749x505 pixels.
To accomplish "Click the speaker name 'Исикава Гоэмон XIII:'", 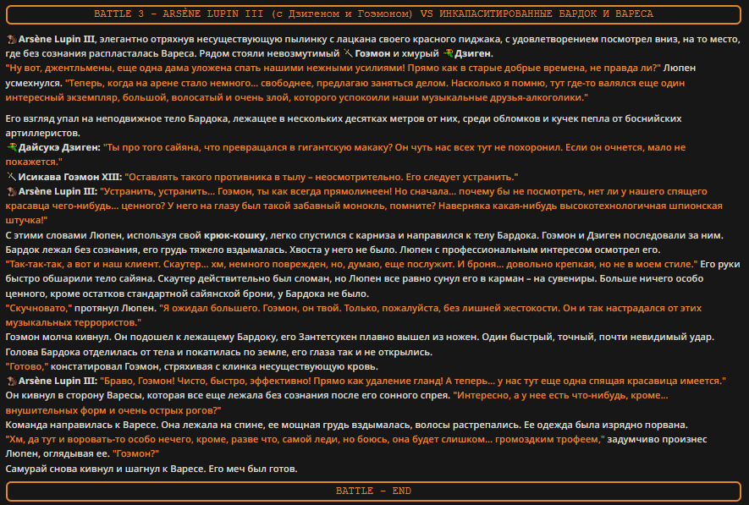I will 70,177.
